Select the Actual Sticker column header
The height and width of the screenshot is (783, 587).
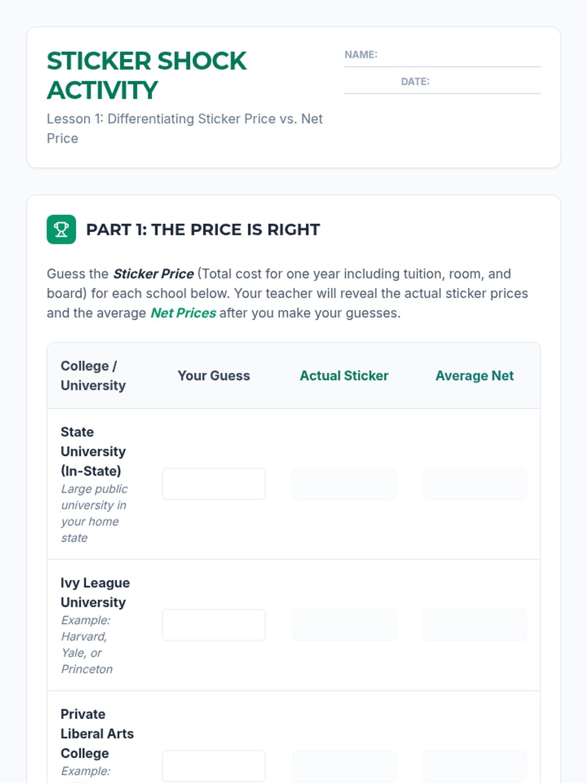point(344,376)
